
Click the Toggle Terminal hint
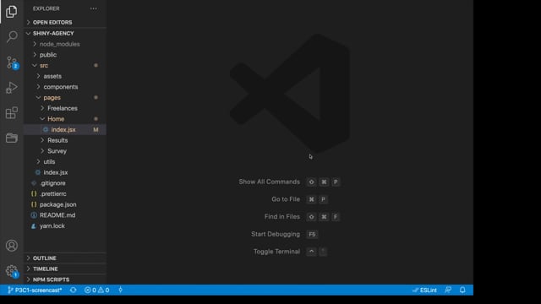click(x=276, y=252)
